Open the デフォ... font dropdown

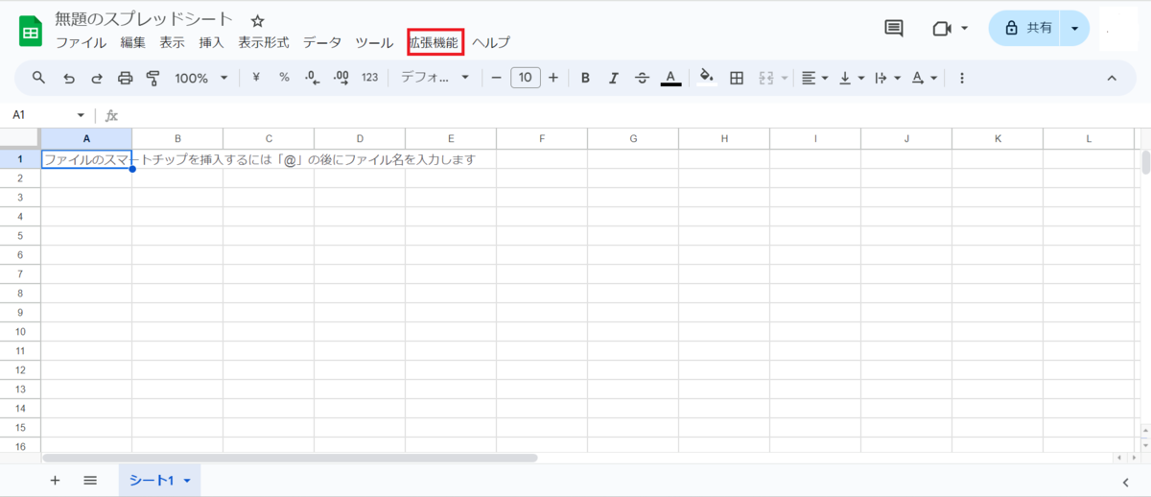[x=435, y=78]
